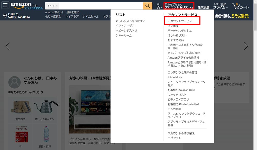
Task: Select ミュージックライブラリにアクセス
Action: coord(186,83)
